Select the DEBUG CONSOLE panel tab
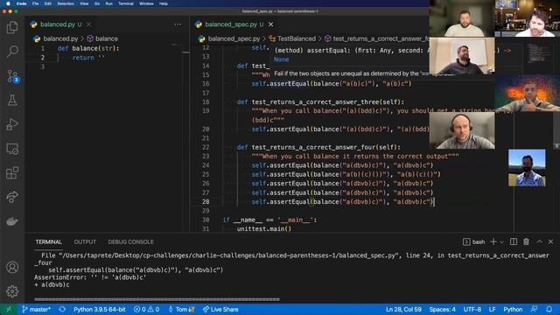The image size is (560, 315). tap(130, 241)
